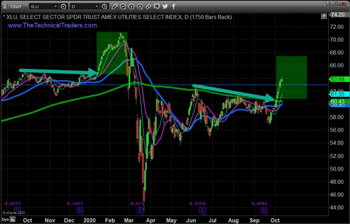The width and height of the screenshot is (350, 224).
Task: Select the green projection box near October
Action: (291, 77)
